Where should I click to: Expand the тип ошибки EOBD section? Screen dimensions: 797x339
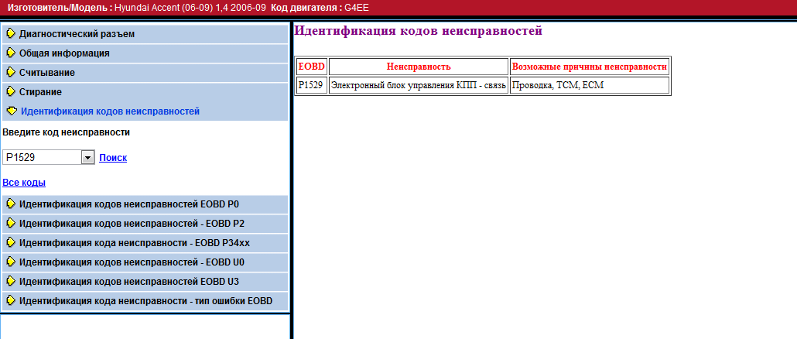(x=145, y=301)
